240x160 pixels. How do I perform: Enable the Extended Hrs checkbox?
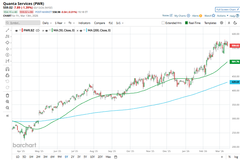pyautogui.click(x=163, y=23)
